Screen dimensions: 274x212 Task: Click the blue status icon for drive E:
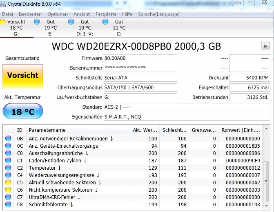pyautogui.click(x=37, y=22)
